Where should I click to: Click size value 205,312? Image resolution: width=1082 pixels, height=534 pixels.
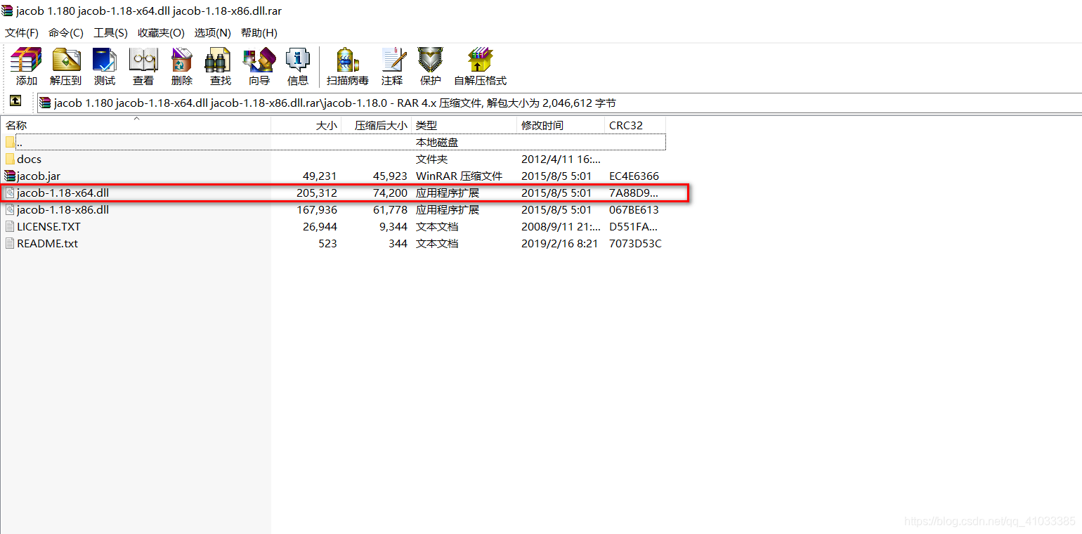[317, 193]
